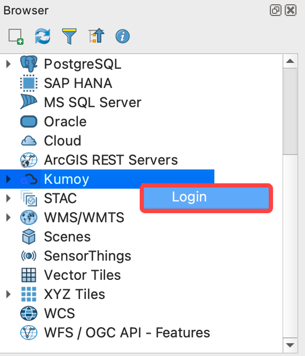Select the Oracle entry label

(65, 122)
